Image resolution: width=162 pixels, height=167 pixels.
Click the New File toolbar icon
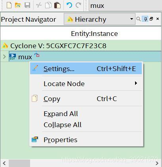tap(9, 6)
